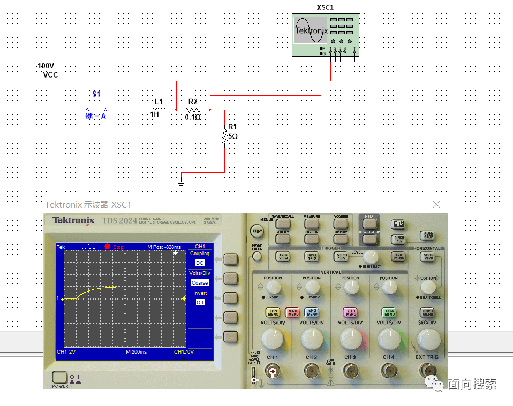Viewport: 513px width, 406px height.
Task: Click the fourth blank side-menu button
Action: pos(231,317)
